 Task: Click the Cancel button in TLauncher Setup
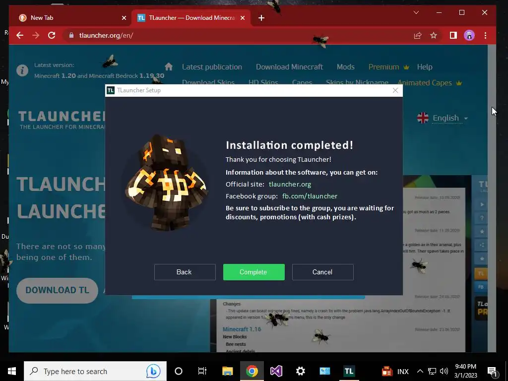coord(322,272)
